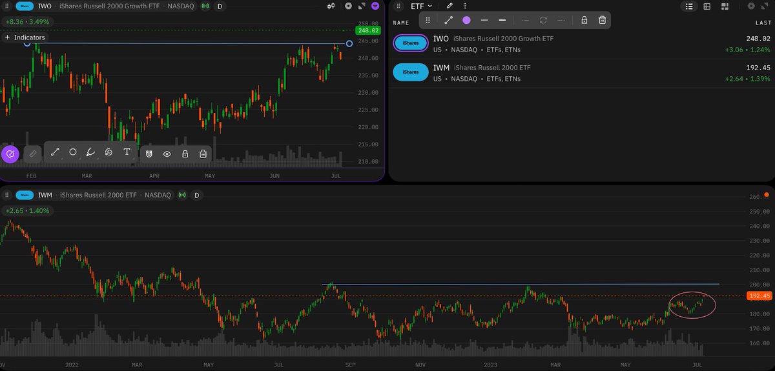Switch watchlist to heatmap tile view

click(x=725, y=6)
